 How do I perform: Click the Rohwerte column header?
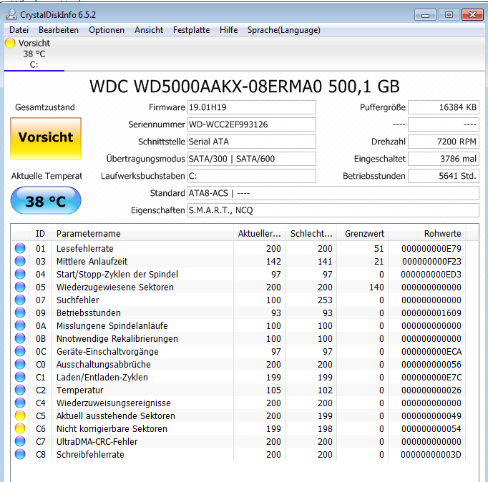pos(427,234)
